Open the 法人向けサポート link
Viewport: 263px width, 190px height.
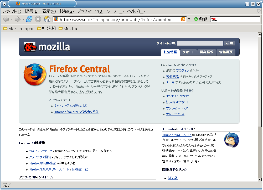177,102
